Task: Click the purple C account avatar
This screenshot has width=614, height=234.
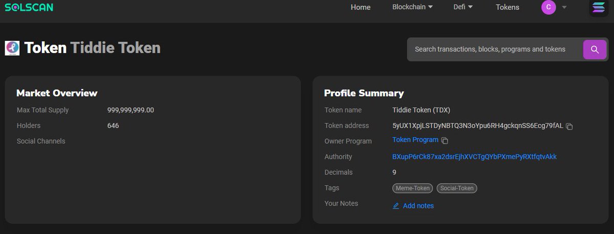Action: coord(549,7)
